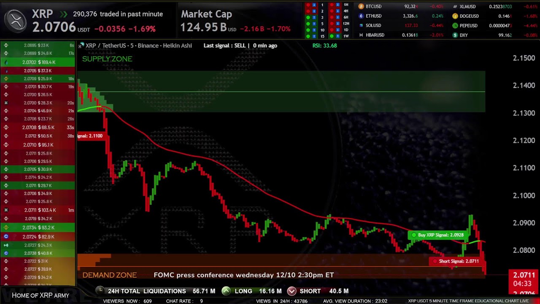The height and width of the screenshot is (304, 540).
Task: Select the XRP / TetherUS symbol label
Action: (105, 46)
